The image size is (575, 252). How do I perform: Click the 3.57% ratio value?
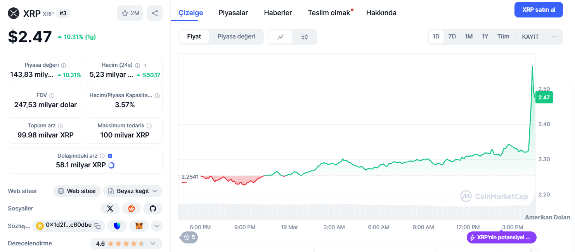point(125,105)
